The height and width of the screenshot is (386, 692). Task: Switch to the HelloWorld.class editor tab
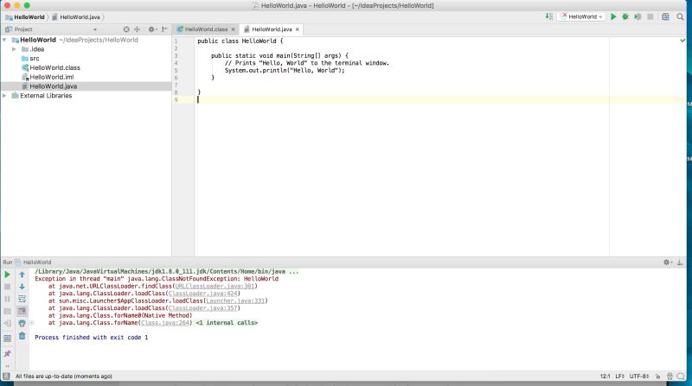[206, 29]
